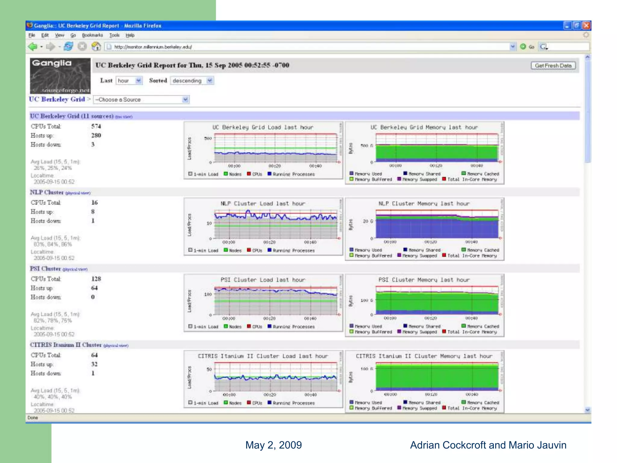Open the NLP Cluster link

tap(47, 192)
